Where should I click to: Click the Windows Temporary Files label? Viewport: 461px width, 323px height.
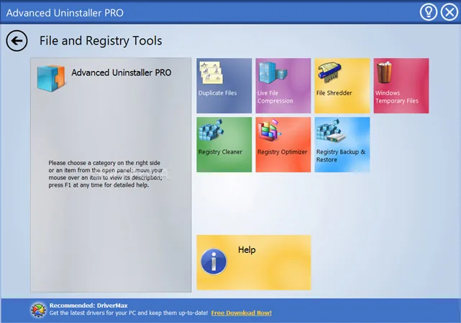click(x=396, y=97)
